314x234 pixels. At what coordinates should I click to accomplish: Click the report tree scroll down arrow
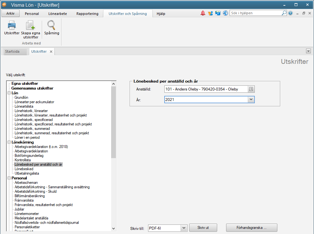(114, 228)
